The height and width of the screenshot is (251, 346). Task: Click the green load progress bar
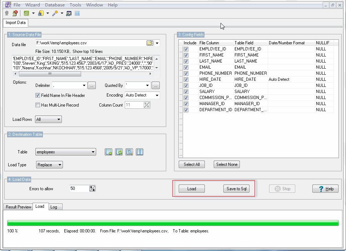click(x=173, y=223)
